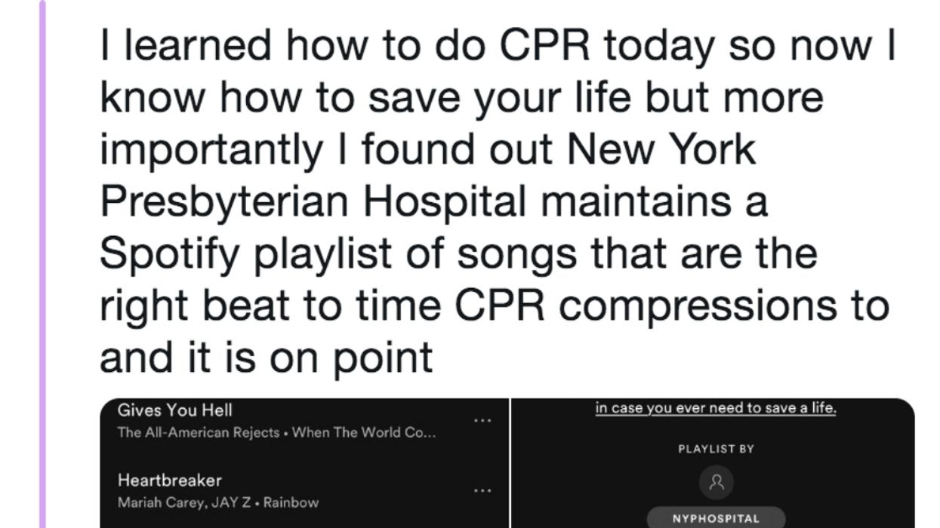Screen dimensions: 940x528
Task: Select the song "Heartbreaker"
Action: pyautogui.click(x=169, y=480)
